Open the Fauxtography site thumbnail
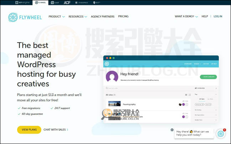This screenshot has width=231, height=144. point(114,103)
